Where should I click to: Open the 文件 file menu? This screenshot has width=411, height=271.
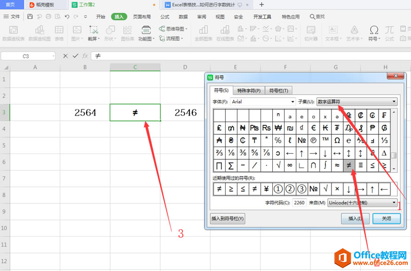(12, 16)
